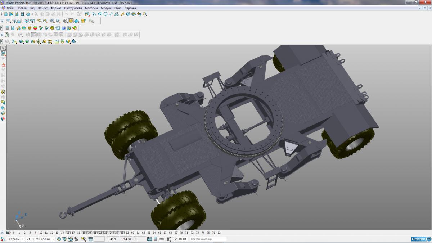
Task: Select level 0 in levels bar
Action: (x=14, y=233)
